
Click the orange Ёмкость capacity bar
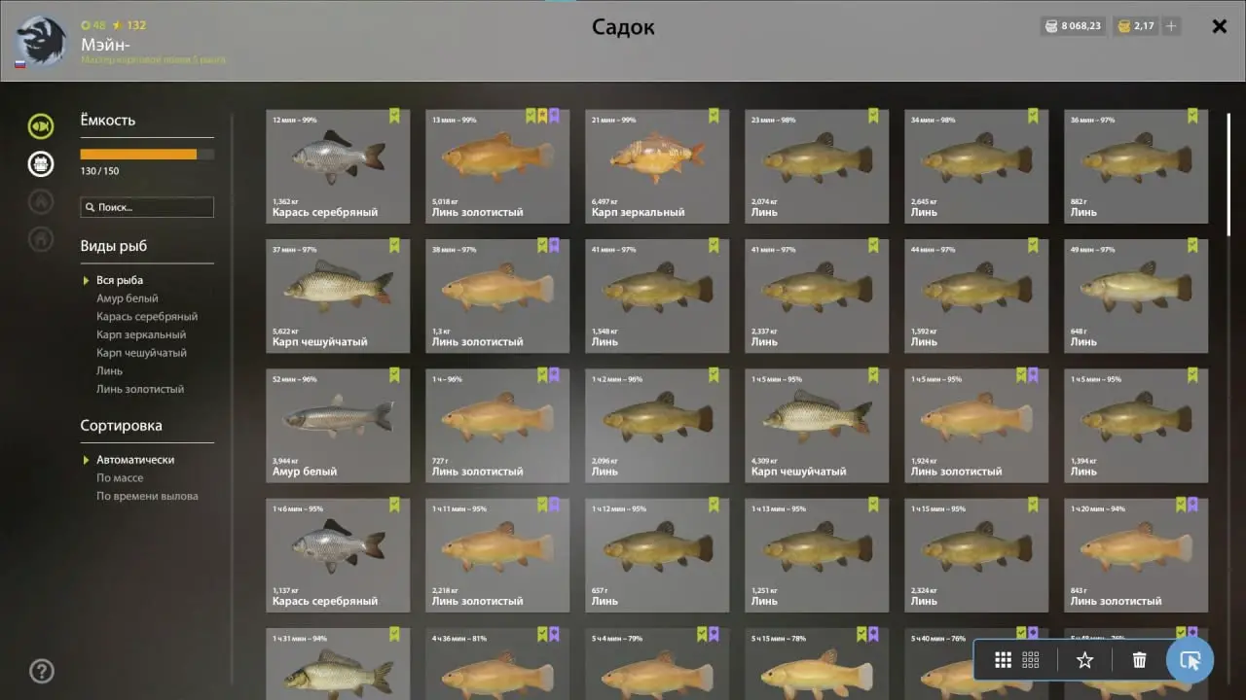[x=147, y=154]
